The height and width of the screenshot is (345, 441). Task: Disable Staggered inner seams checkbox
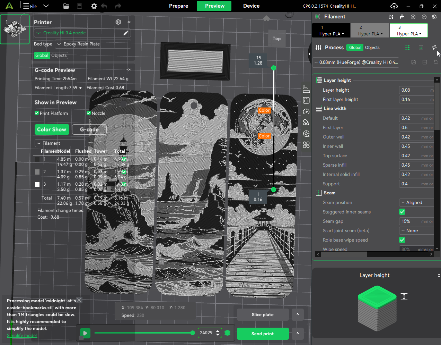402,212
